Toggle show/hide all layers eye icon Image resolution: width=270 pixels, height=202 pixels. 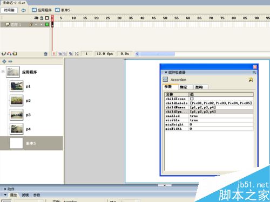[36, 18]
